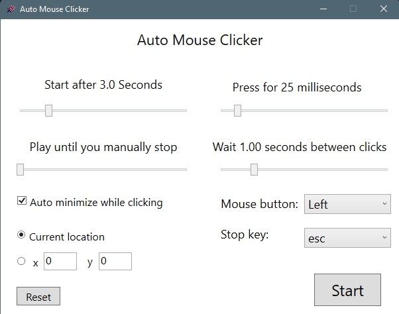This screenshot has height=314, width=399.
Task: Click the chevron arrow on the Left dropdown
Action: (384, 204)
